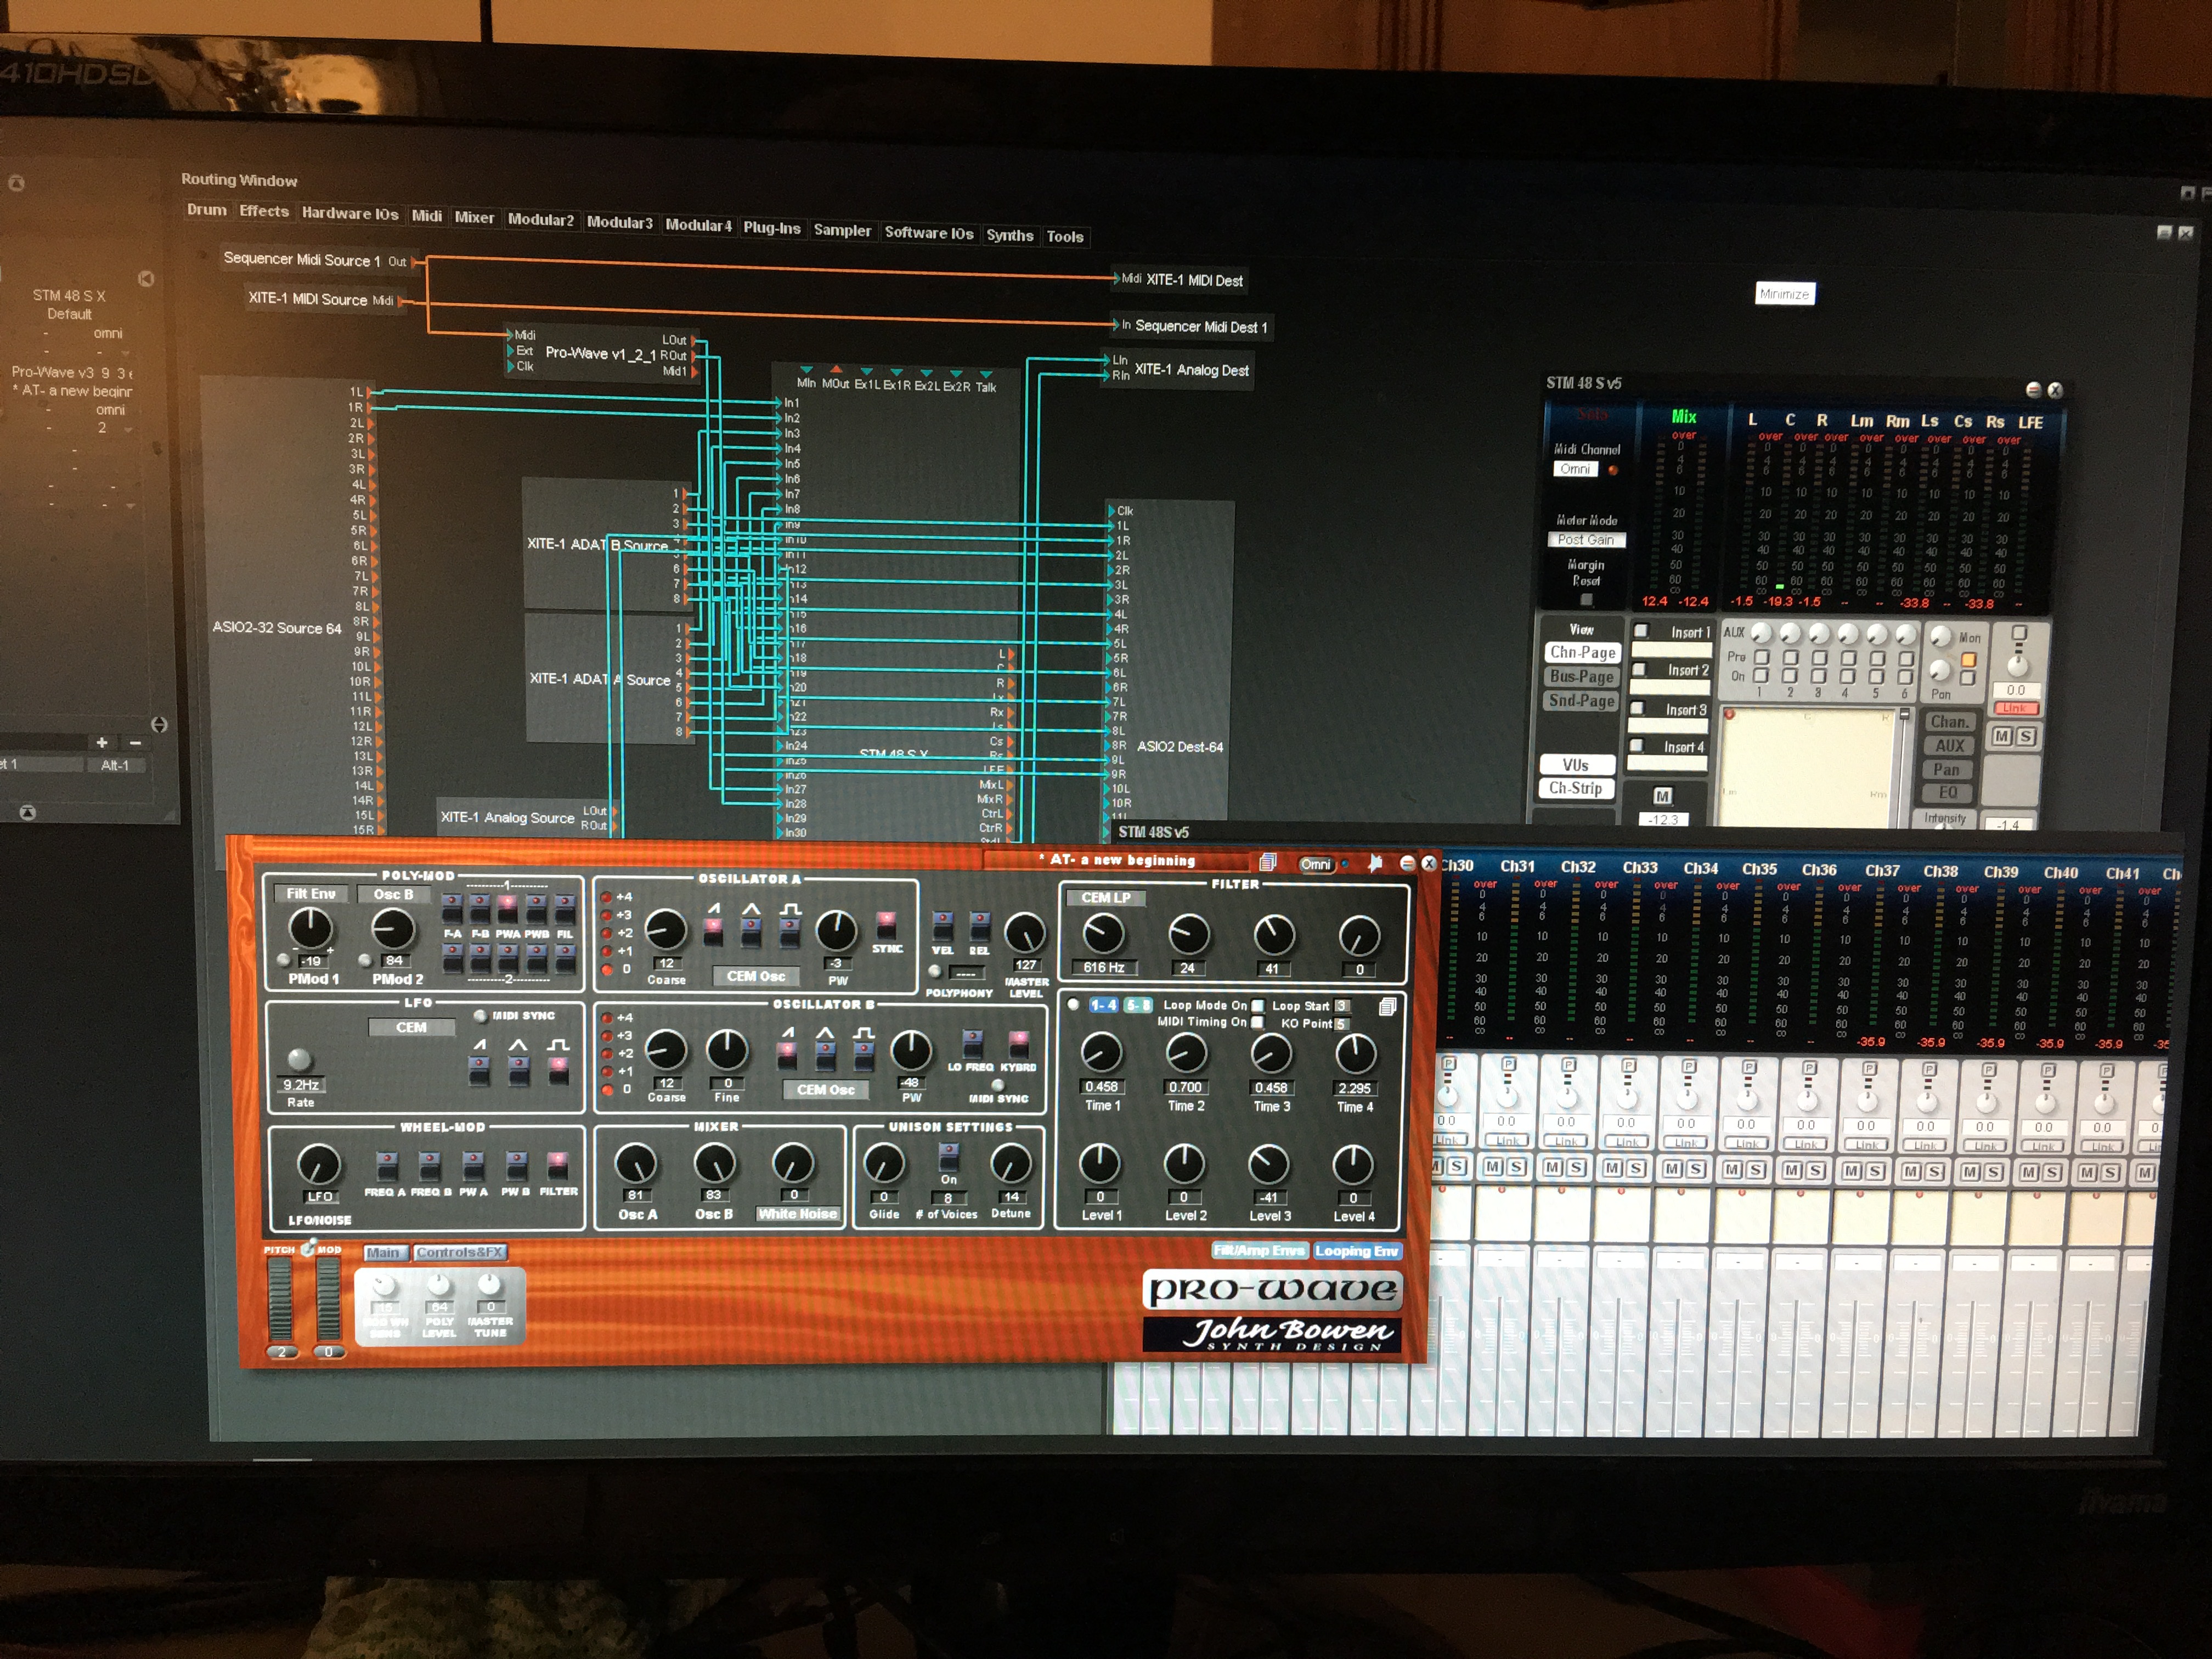Toggle LFO sawtooth wave button
Image resolution: width=2212 pixels, height=1659 pixels.
tap(480, 1070)
